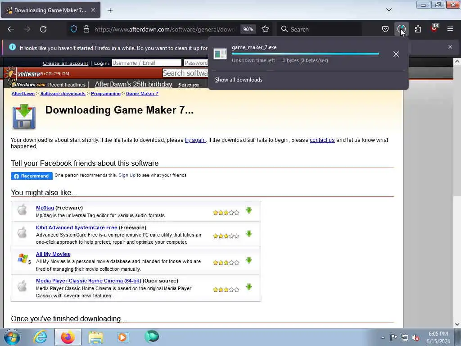Click the URL address bar

165,29
